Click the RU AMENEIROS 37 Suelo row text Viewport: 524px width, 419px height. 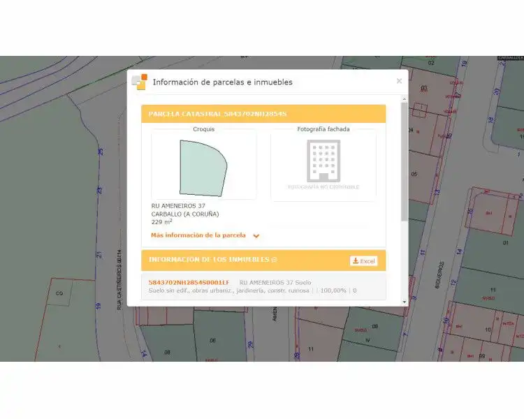[x=275, y=283]
